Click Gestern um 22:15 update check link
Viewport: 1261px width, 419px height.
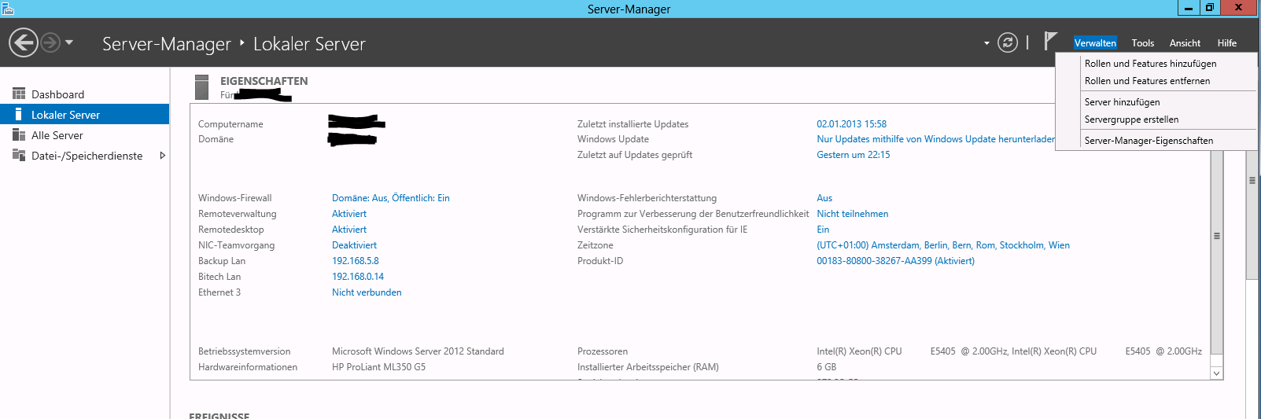tap(854, 155)
